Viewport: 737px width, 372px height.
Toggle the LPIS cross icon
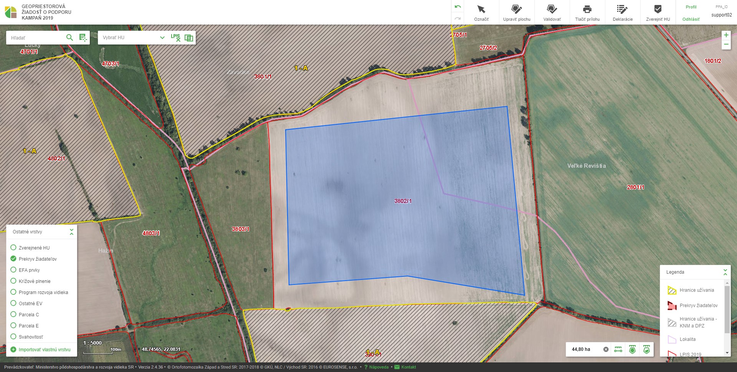(x=175, y=37)
